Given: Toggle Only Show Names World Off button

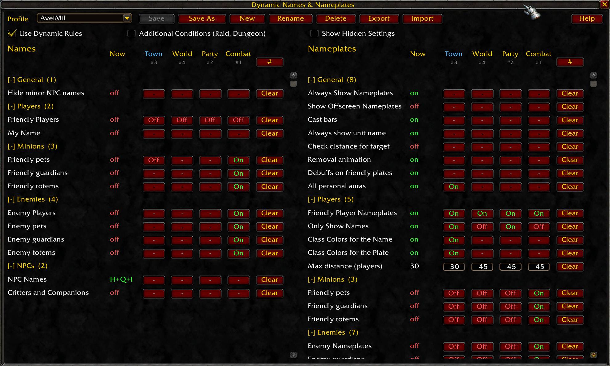Looking at the screenshot, I should [482, 227].
